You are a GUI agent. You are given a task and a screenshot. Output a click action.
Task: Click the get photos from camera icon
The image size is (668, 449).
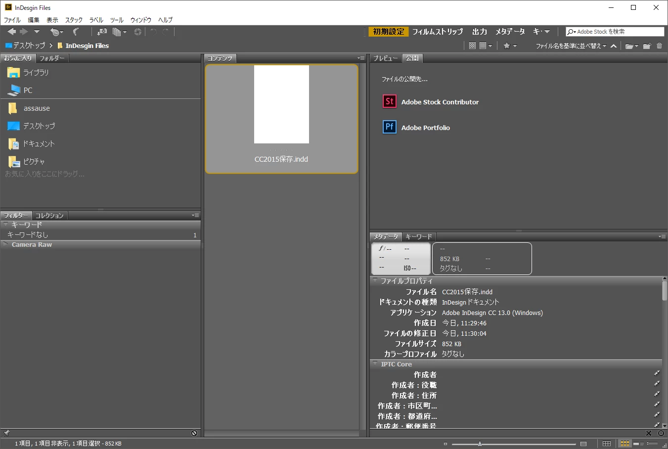tap(102, 32)
